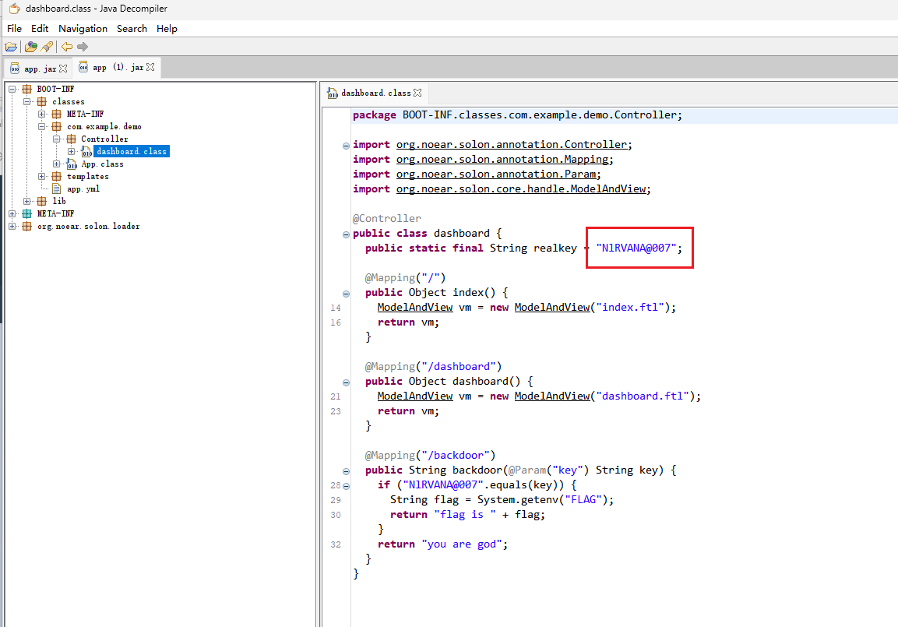Click the Search toolbar icon
This screenshot has height=627, width=898.
(47, 47)
